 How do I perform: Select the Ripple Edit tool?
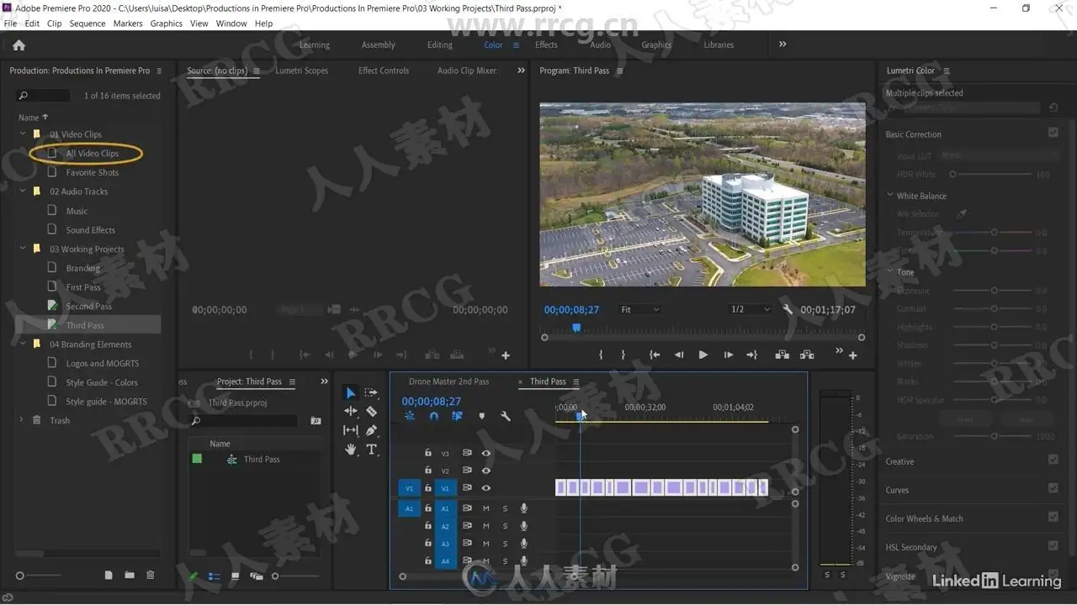pos(351,412)
